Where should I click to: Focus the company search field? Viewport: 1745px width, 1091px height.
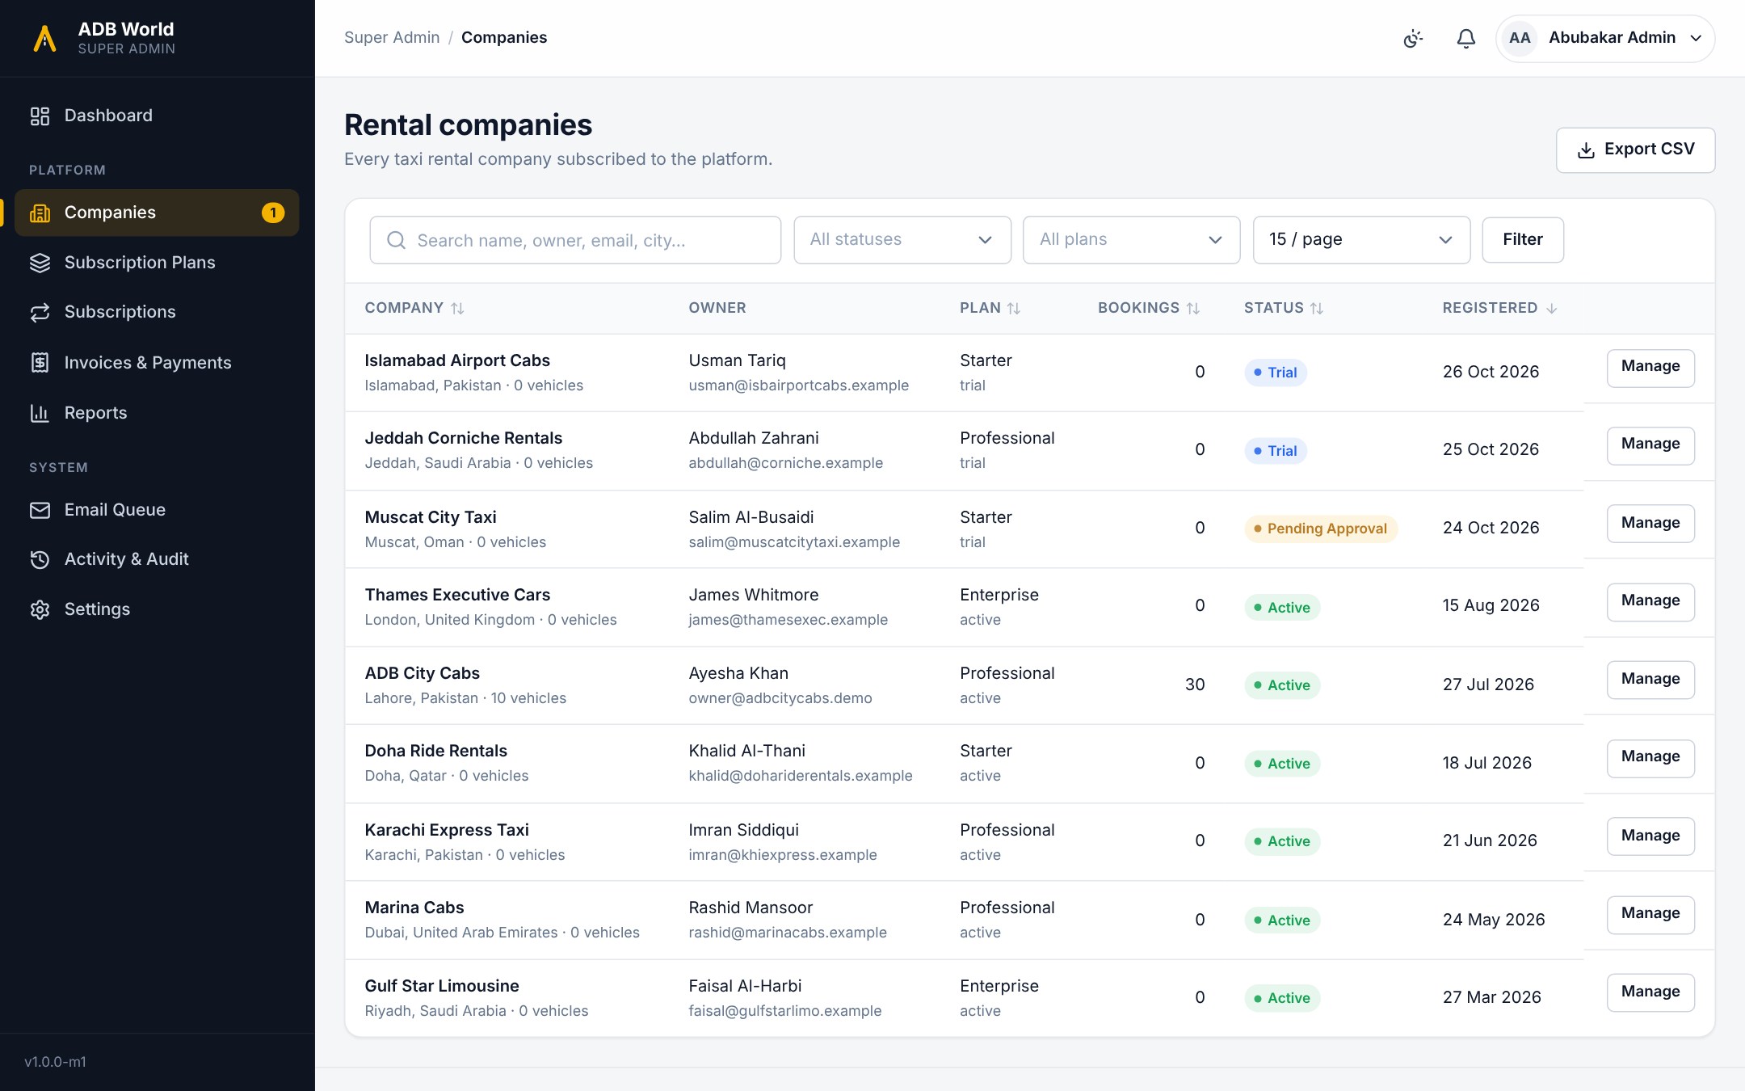pos(575,240)
